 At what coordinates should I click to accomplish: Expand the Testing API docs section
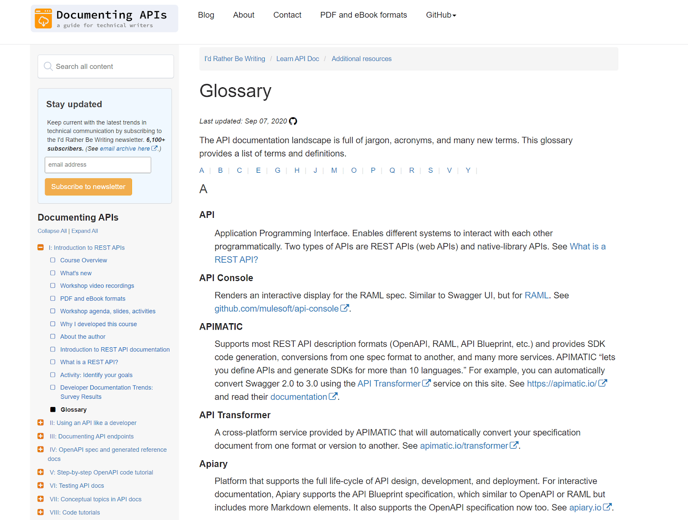(x=41, y=486)
